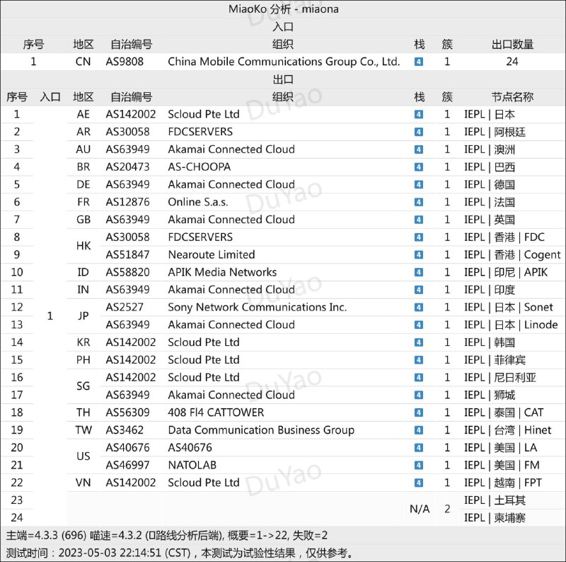Viewport: 566px width, 562px height.
Task: Click the "N/A" stack cell
Action: pos(420,509)
